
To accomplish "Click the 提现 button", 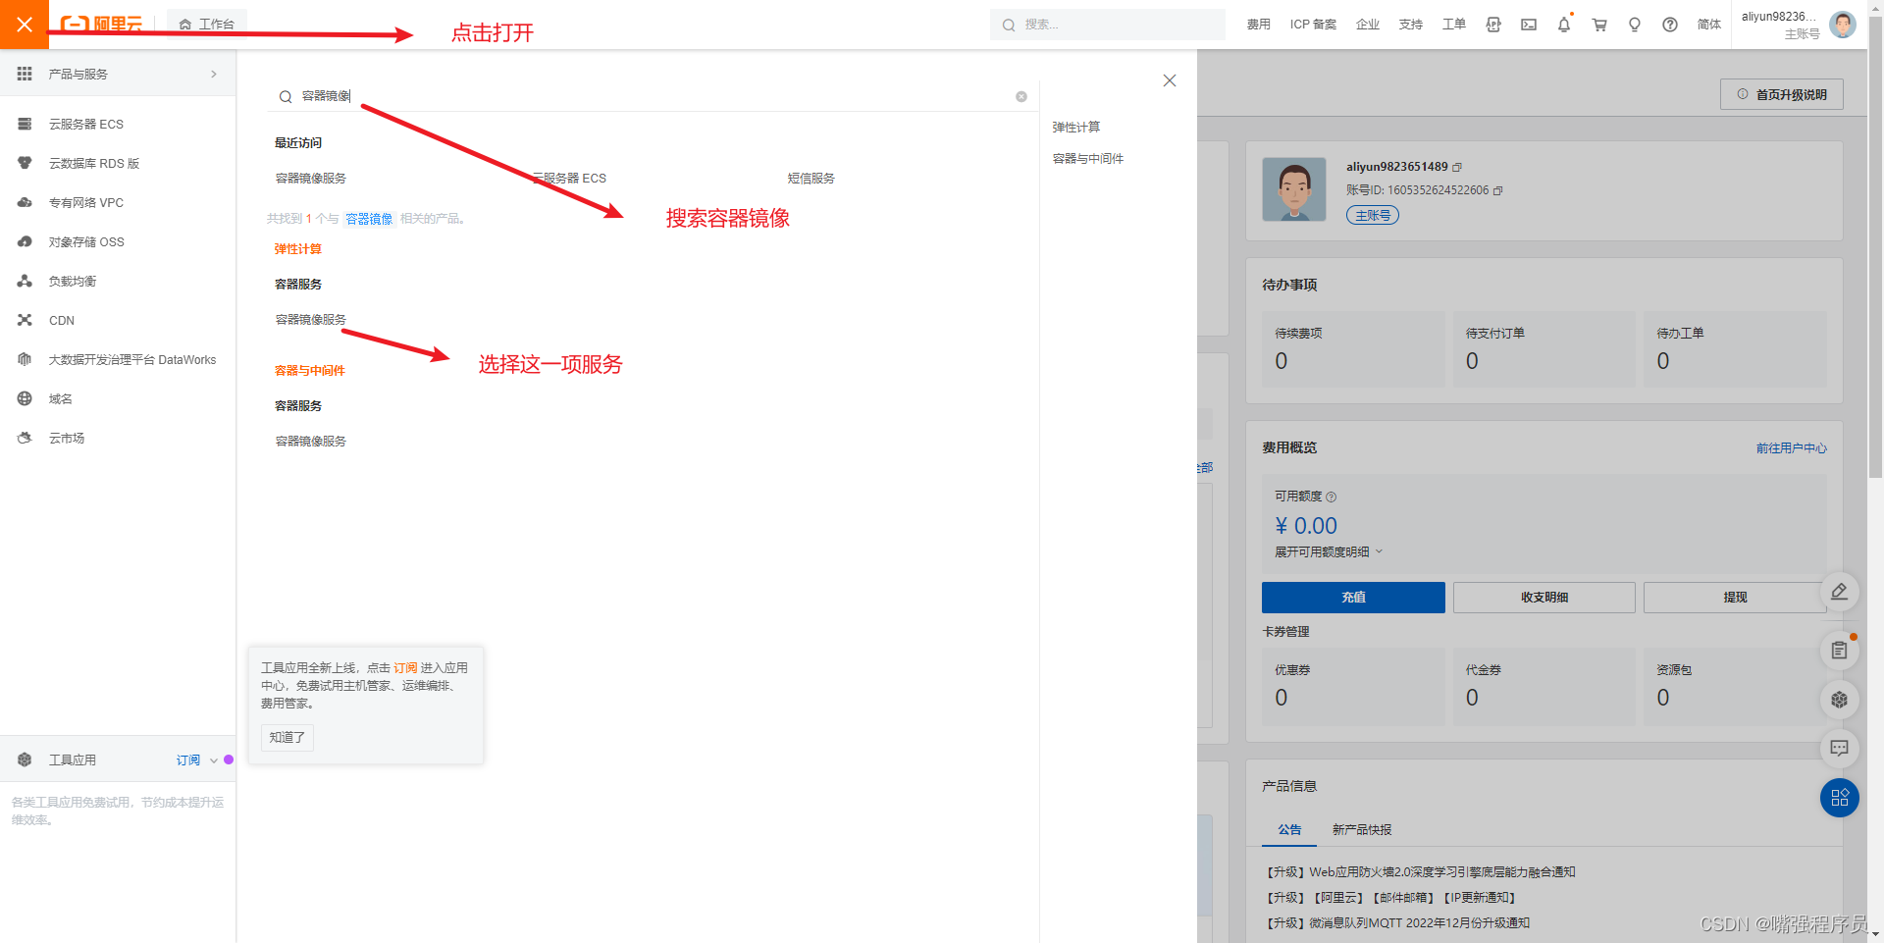I will [x=1735, y=598].
